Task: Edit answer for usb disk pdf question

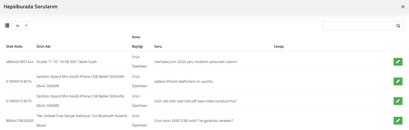Action: [x=398, y=101]
